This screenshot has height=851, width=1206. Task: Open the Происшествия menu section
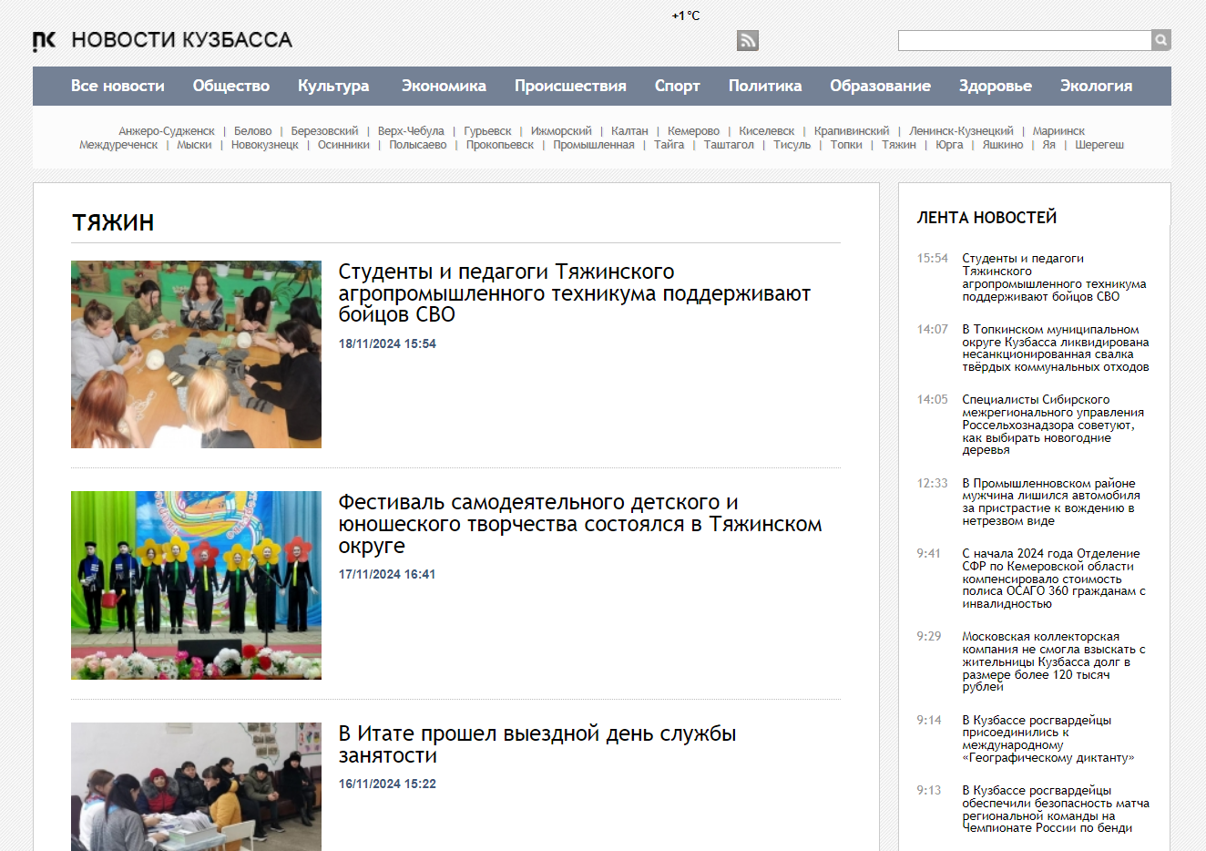570,86
